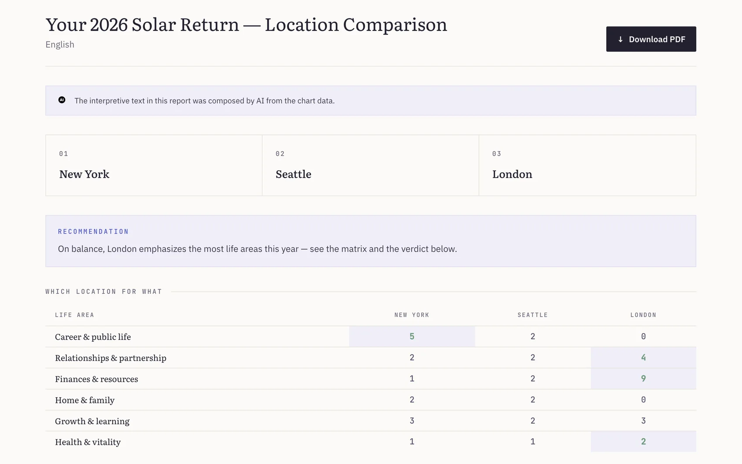This screenshot has width=742, height=464.
Task: Select the Seattle location card
Action: point(371,165)
